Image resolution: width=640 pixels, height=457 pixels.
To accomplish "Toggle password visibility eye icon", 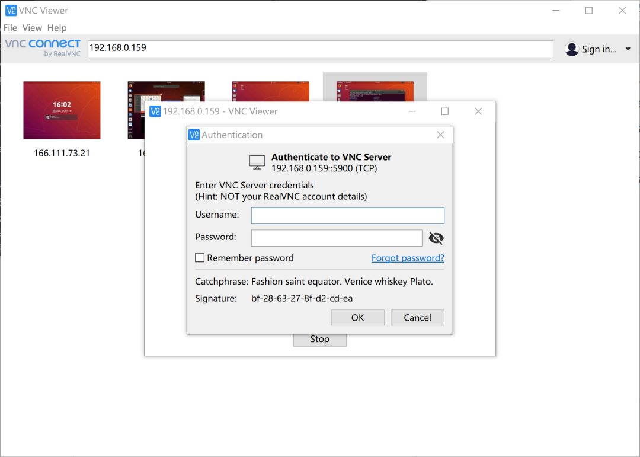I will click(x=436, y=238).
